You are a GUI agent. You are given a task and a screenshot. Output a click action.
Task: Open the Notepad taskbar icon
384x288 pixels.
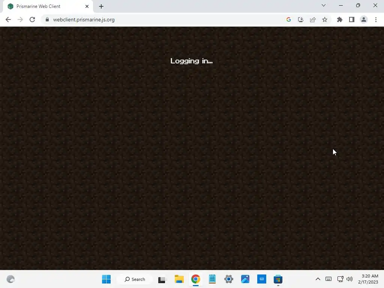212,279
